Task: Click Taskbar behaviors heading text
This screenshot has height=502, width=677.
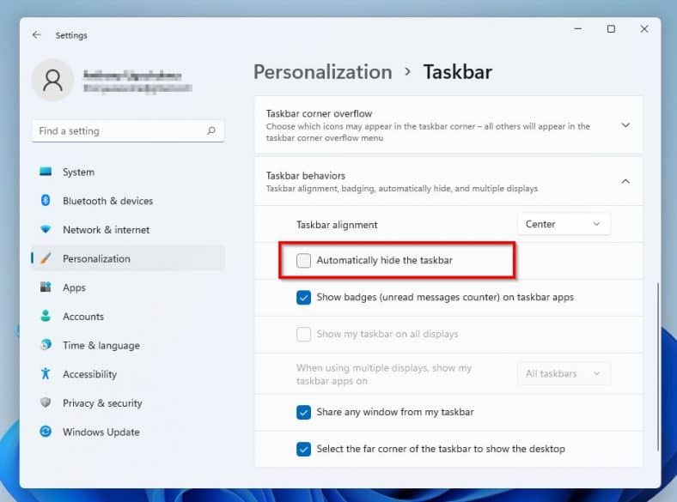Action: coord(306,176)
